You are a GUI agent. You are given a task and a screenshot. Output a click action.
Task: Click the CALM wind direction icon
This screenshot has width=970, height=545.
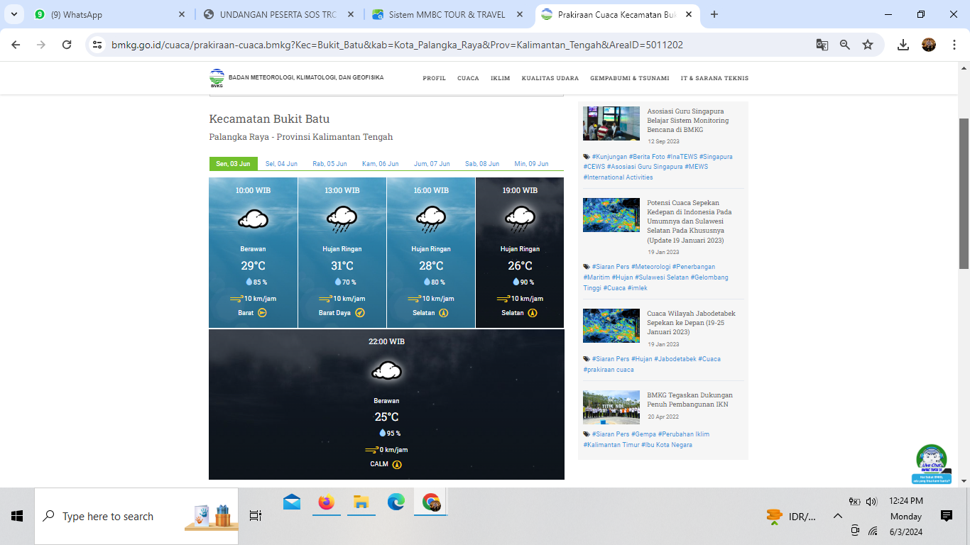(397, 465)
